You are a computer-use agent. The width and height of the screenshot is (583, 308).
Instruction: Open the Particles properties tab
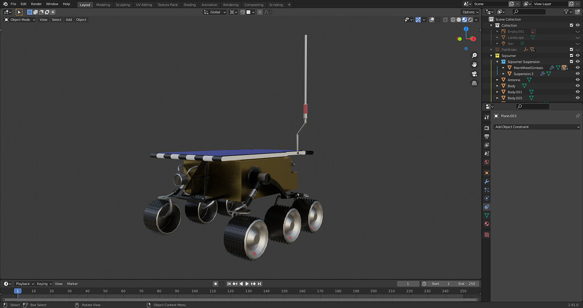pyautogui.click(x=487, y=190)
